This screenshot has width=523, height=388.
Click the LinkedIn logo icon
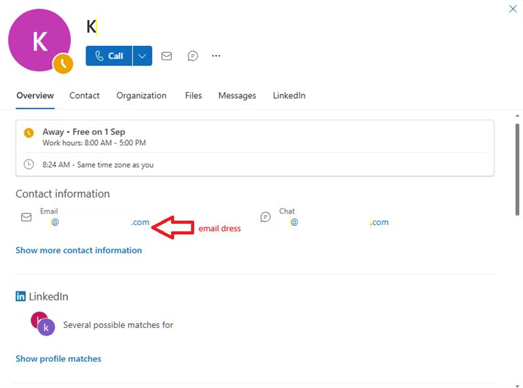(20, 296)
